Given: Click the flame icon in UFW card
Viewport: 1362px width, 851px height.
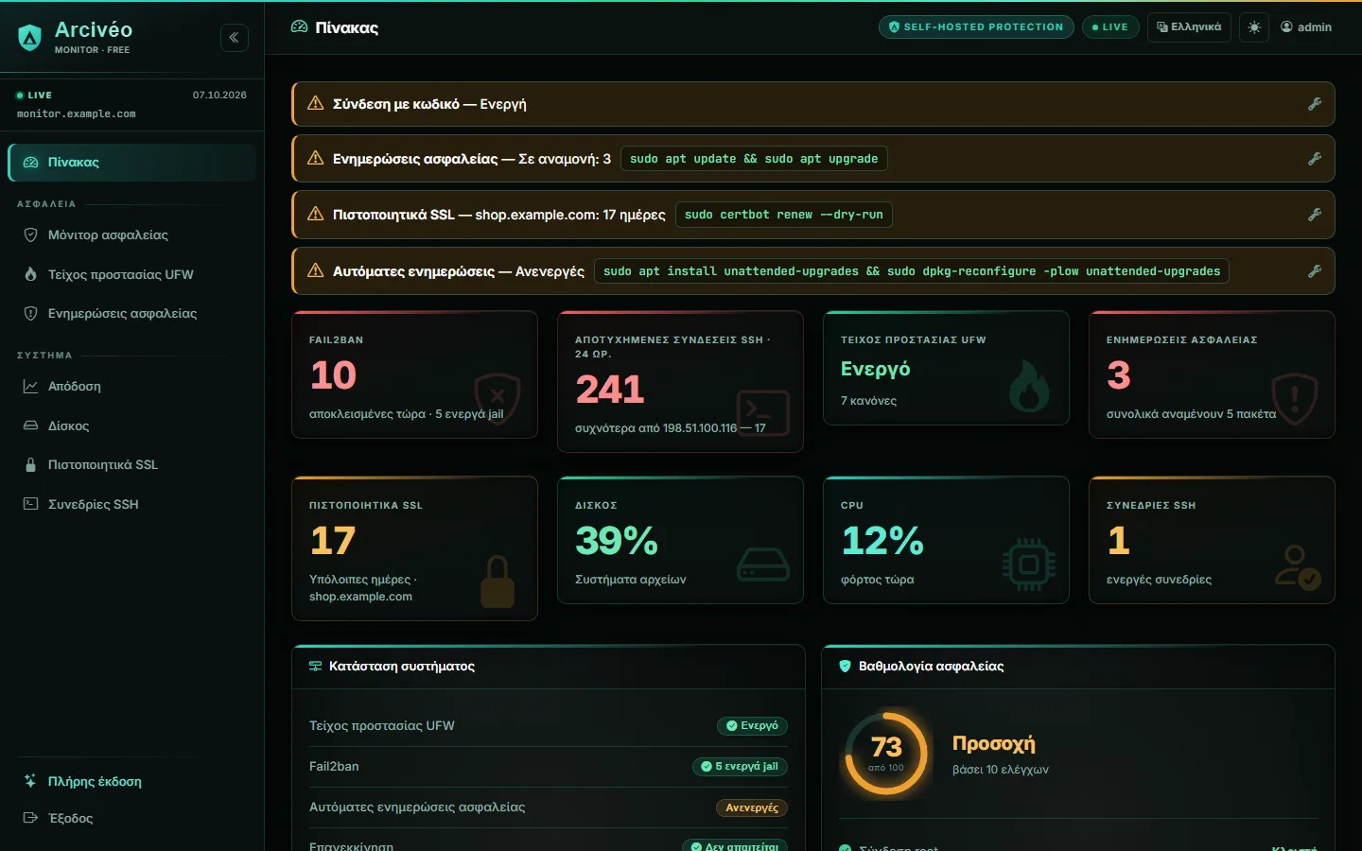Looking at the screenshot, I should pos(1029,386).
